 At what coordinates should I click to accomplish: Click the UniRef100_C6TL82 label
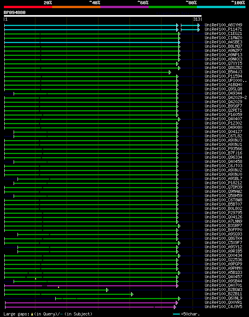[x=223, y=136]
